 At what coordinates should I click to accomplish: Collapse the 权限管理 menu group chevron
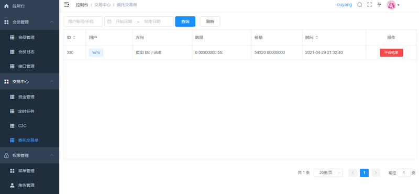(x=52, y=155)
